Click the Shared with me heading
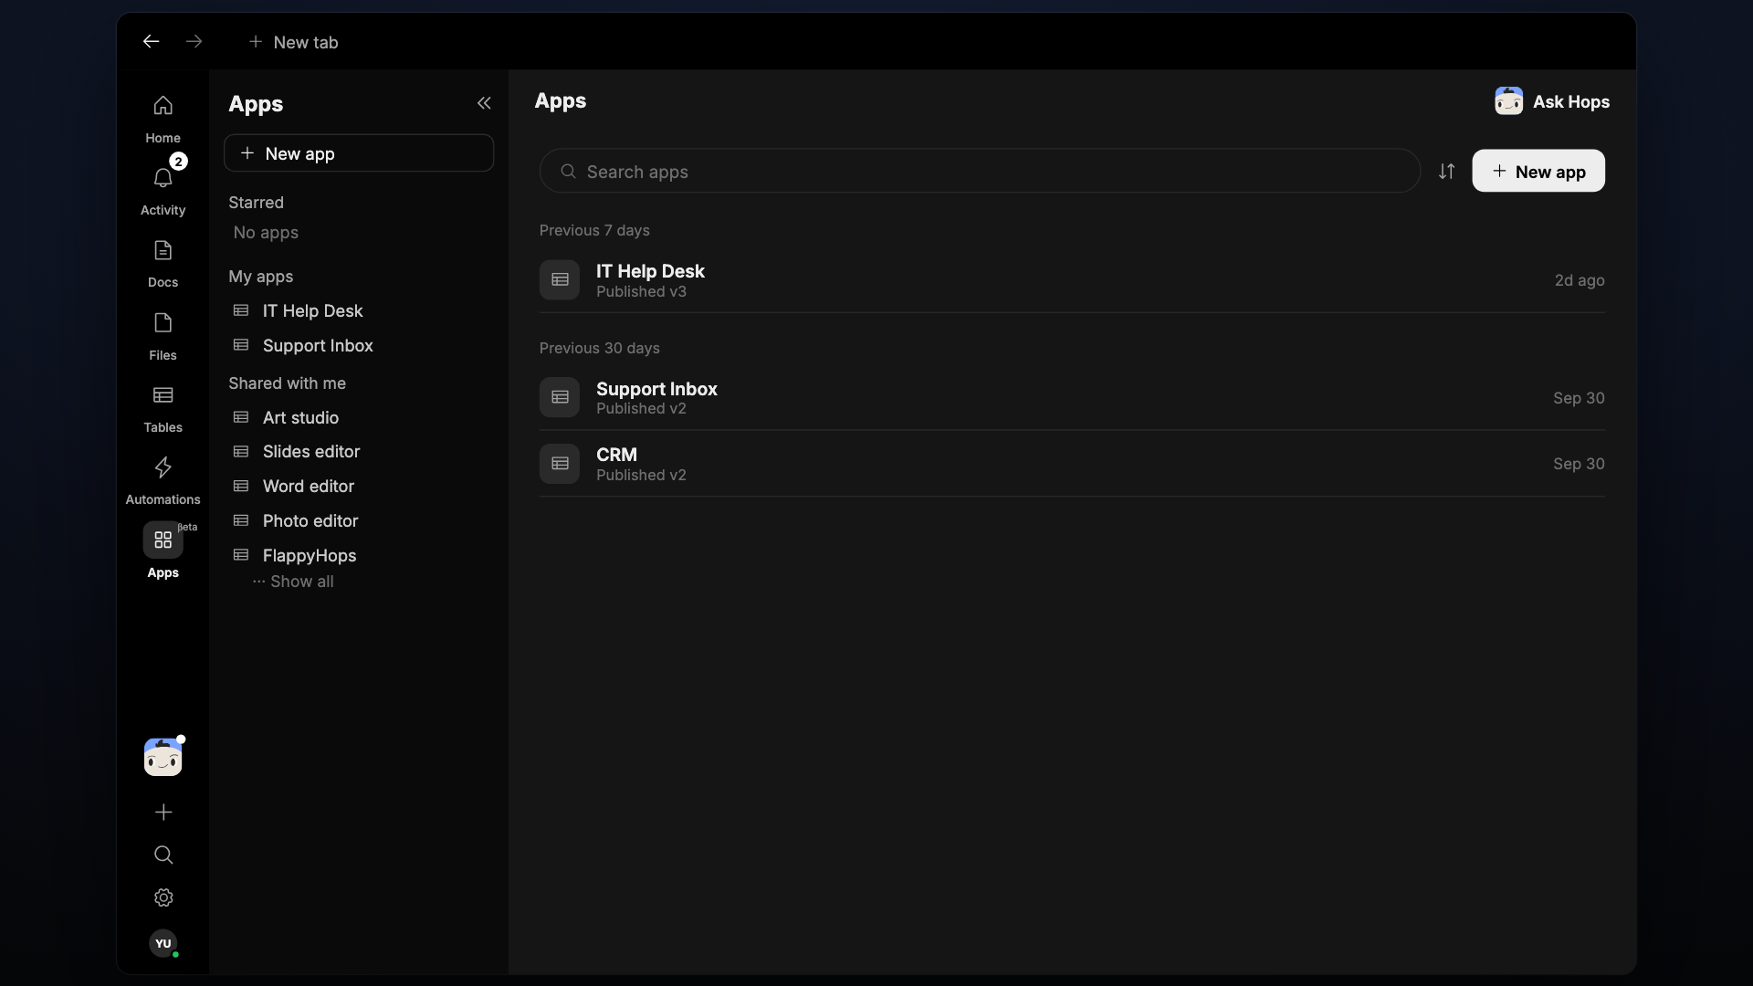1753x986 pixels. [x=287, y=383]
